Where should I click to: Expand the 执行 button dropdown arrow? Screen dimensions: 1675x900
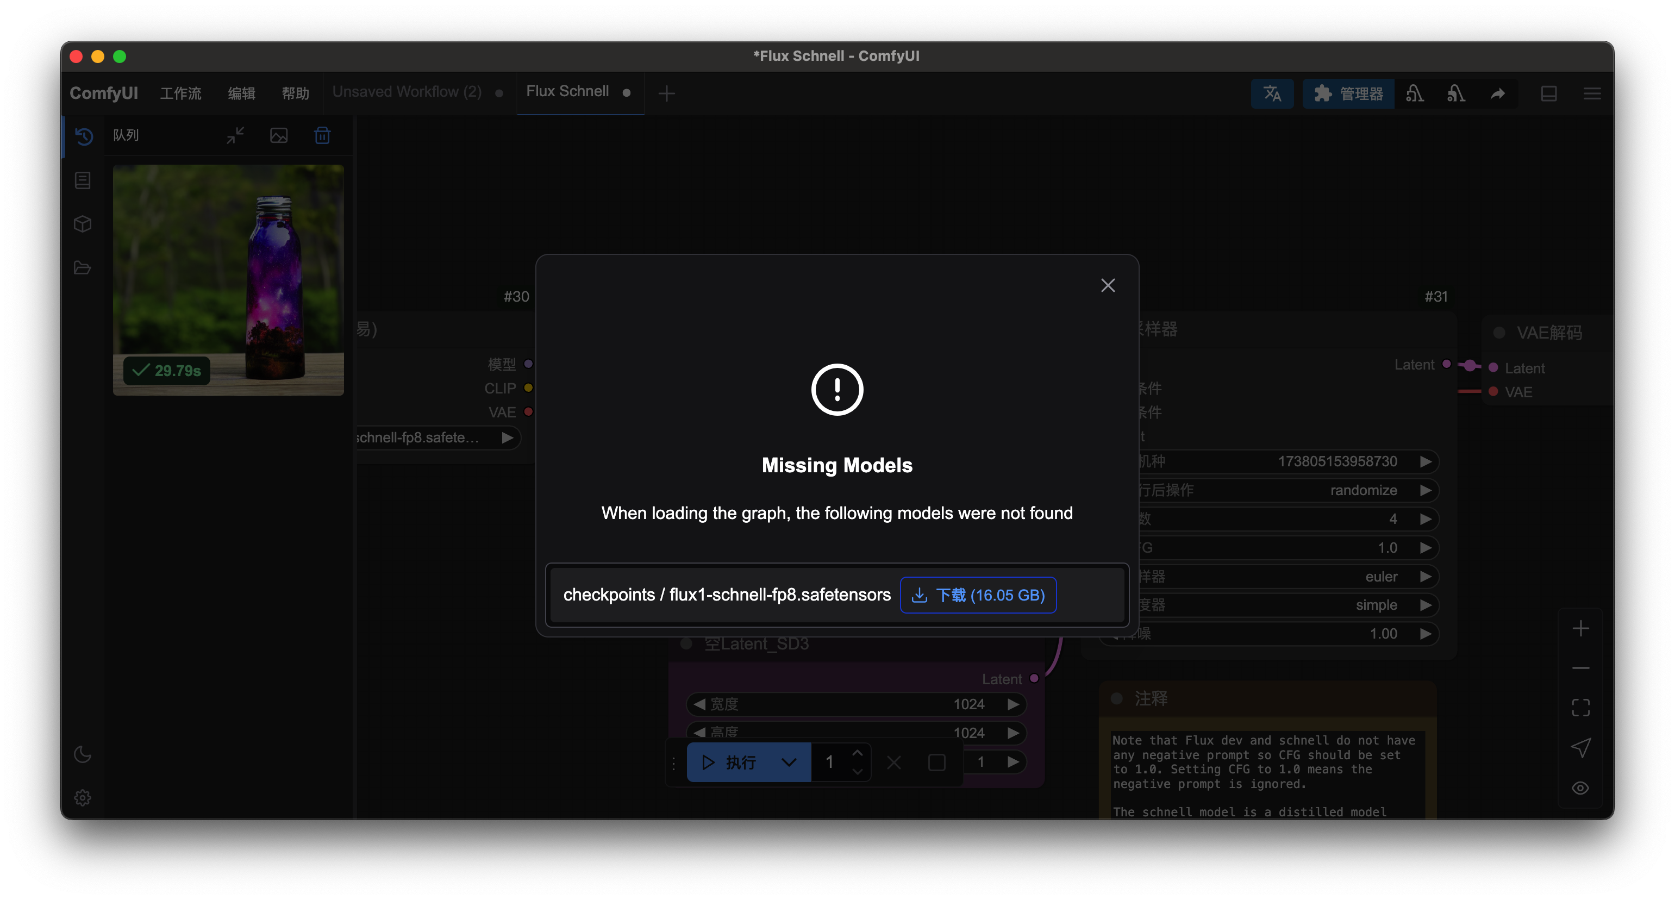(789, 762)
